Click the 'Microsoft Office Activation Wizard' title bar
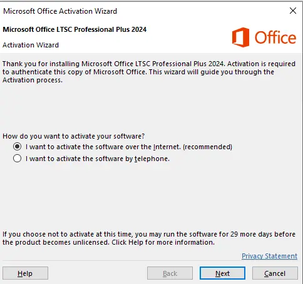 [60, 11]
